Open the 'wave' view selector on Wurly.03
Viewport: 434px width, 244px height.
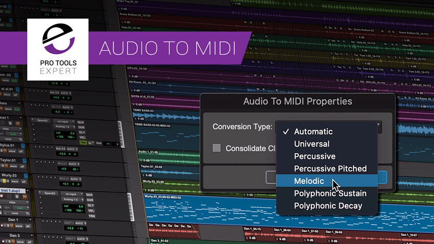[x=15, y=182]
